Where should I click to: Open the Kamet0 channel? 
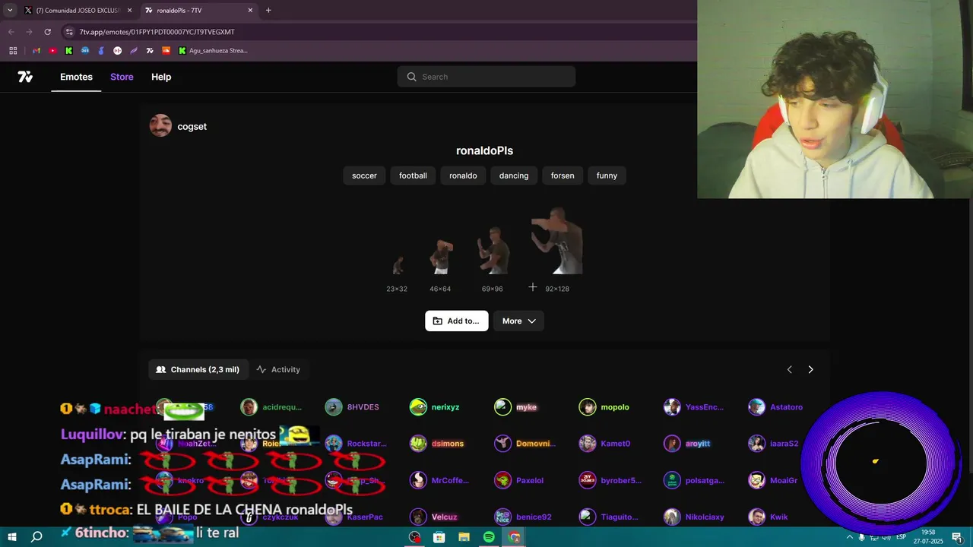pos(605,444)
